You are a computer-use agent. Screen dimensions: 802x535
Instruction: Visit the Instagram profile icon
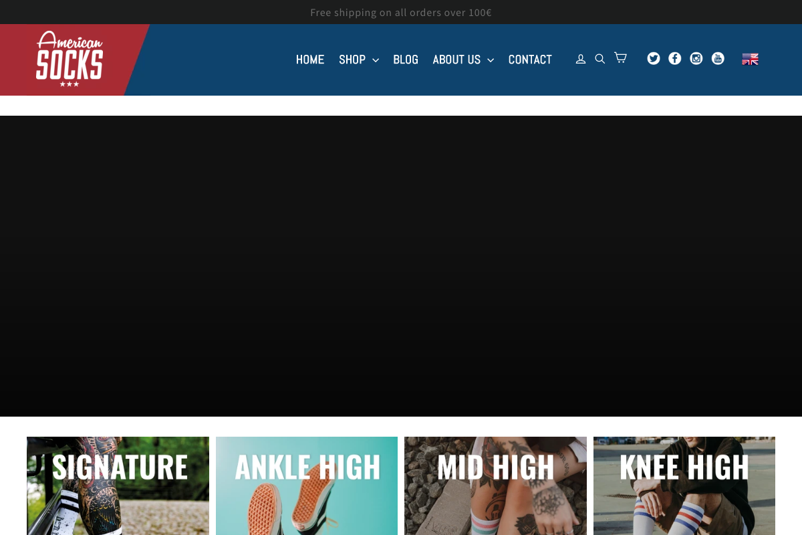pyautogui.click(x=696, y=58)
